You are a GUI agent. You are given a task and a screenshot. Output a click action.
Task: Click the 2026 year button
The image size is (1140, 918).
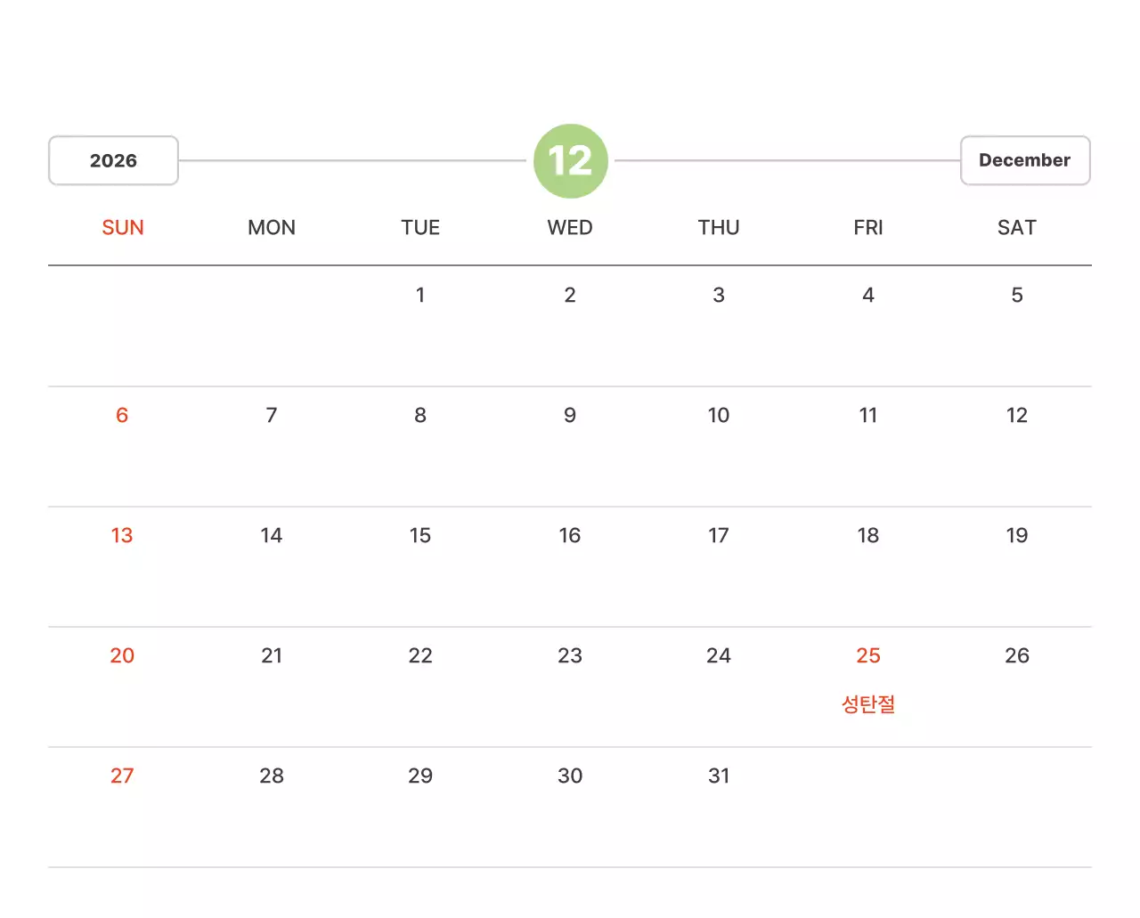[113, 161]
